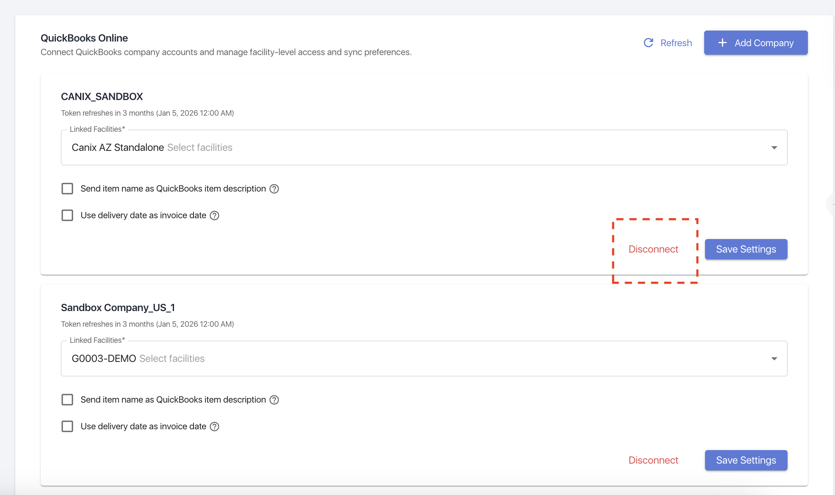Select the Canix AZ Standalone facility chip
The height and width of the screenshot is (495, 835).
pos(117,147)
